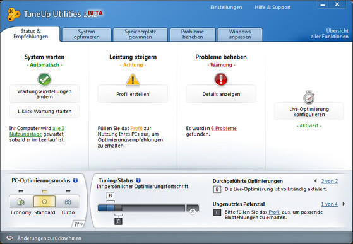Click info icon next to PC-Optimierungsmodus
This screenshot has width=353, height=244.
click(75, 180)
